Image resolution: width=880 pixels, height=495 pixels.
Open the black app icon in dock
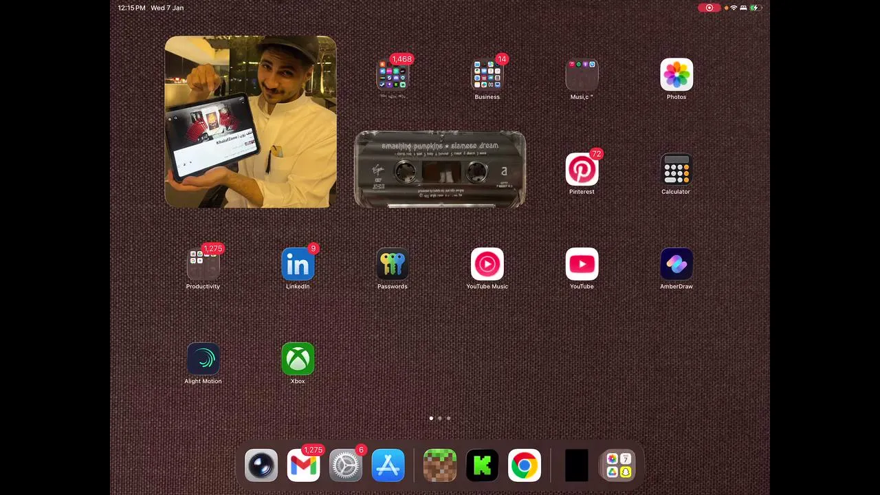[576, 465]
